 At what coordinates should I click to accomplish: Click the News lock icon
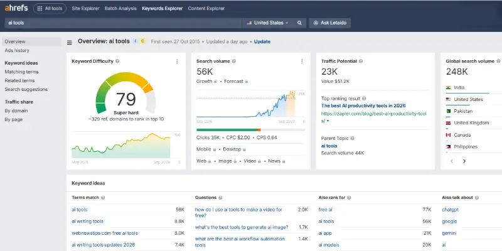pos(284,161)
